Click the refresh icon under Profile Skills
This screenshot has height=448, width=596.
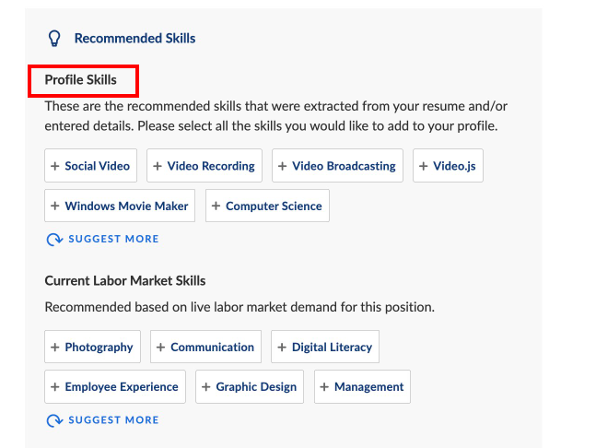click(53, 240)
